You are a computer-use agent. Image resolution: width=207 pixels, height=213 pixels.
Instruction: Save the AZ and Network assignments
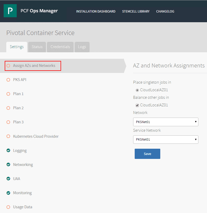pyautogui.click(x=147, y=154)
